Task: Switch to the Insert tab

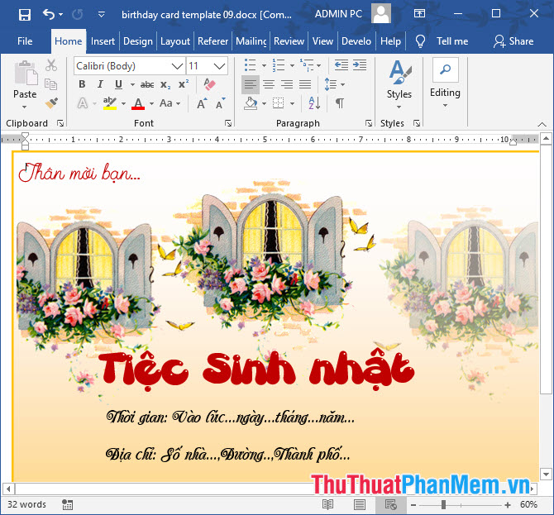Action: tap(103, 41)
